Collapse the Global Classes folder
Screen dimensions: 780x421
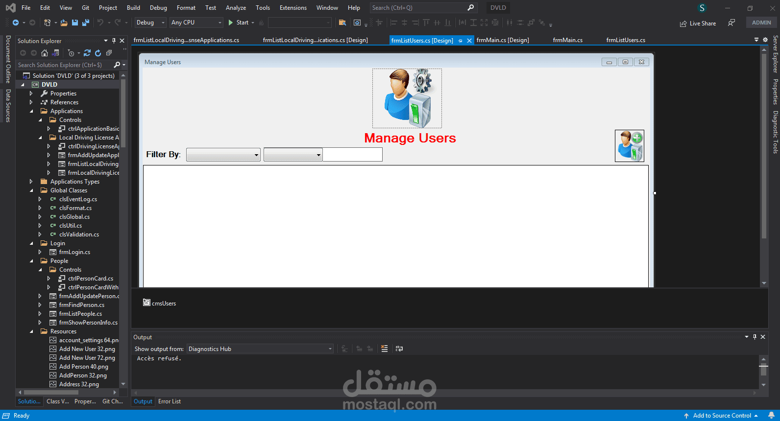coord(31,190)
